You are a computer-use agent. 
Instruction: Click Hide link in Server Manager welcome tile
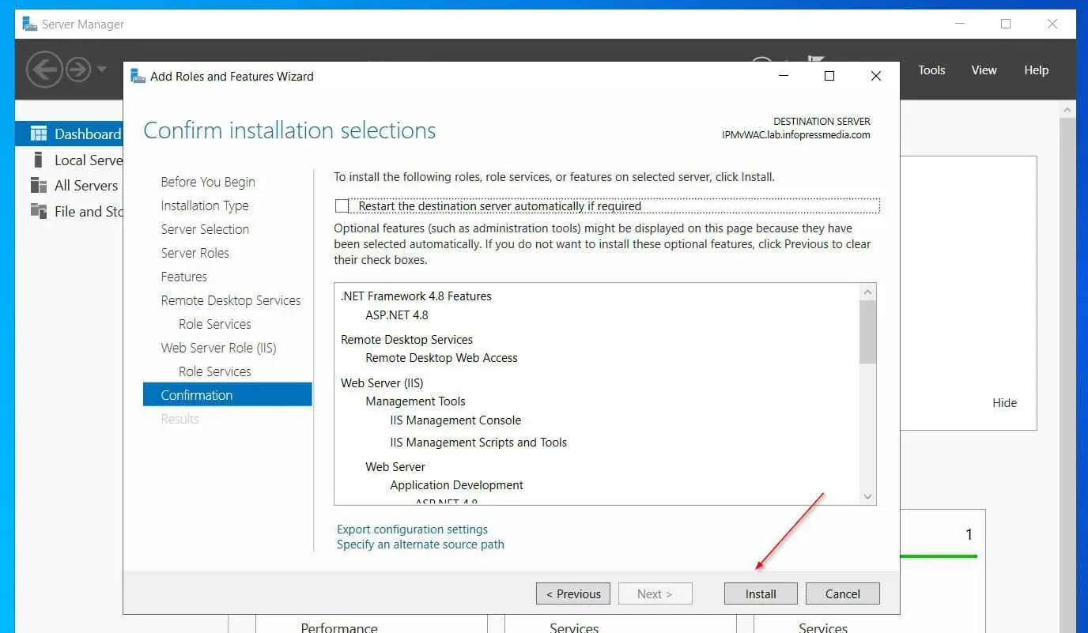coord(1004,402)
